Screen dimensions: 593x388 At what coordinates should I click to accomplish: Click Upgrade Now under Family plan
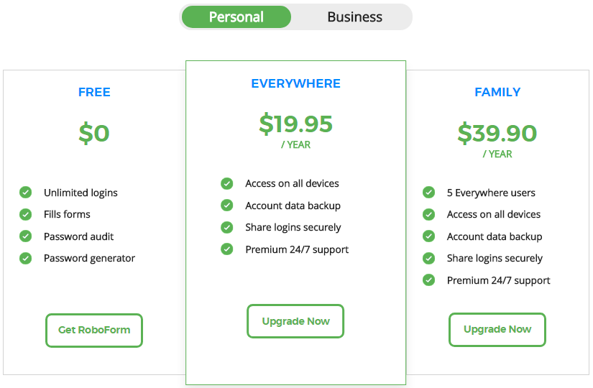[x=497, y=329]
